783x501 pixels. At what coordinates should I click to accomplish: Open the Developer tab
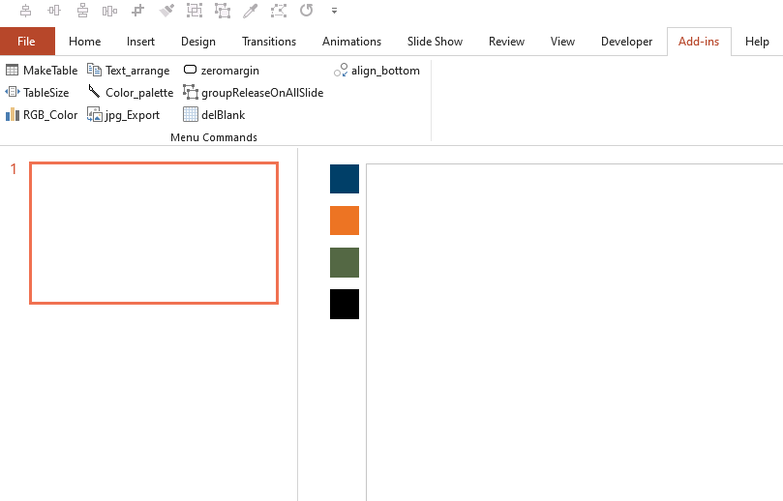pos(627,42)
